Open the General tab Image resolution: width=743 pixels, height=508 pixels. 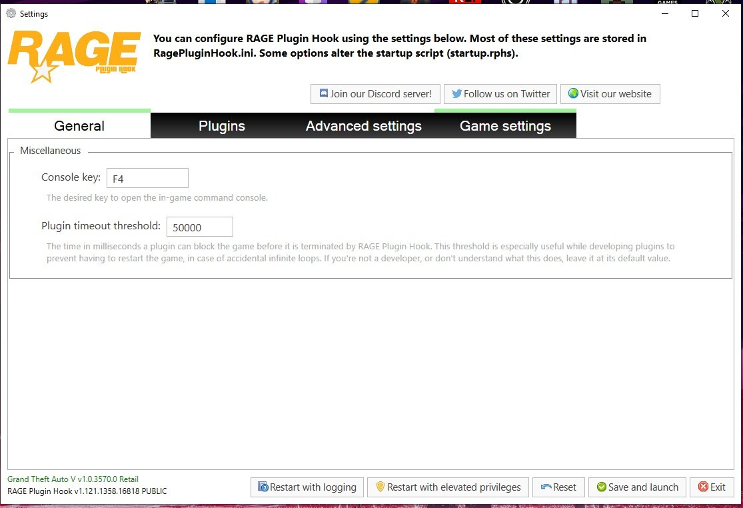pos(79,125)
